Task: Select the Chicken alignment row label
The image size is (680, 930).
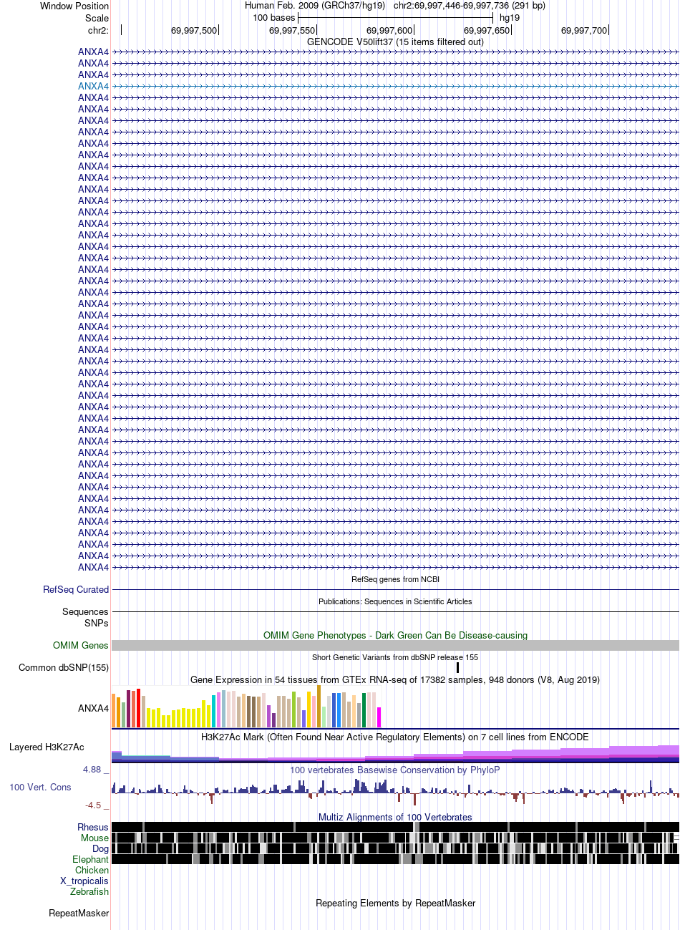Action: click(92, 871)
